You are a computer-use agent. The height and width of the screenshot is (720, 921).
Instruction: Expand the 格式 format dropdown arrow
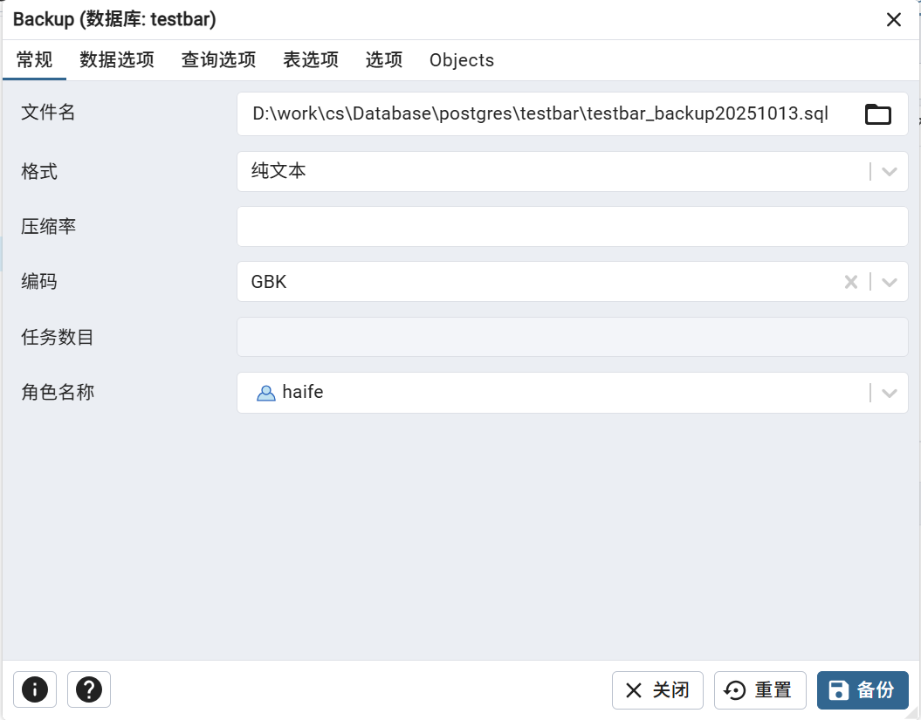coord(890,172)
